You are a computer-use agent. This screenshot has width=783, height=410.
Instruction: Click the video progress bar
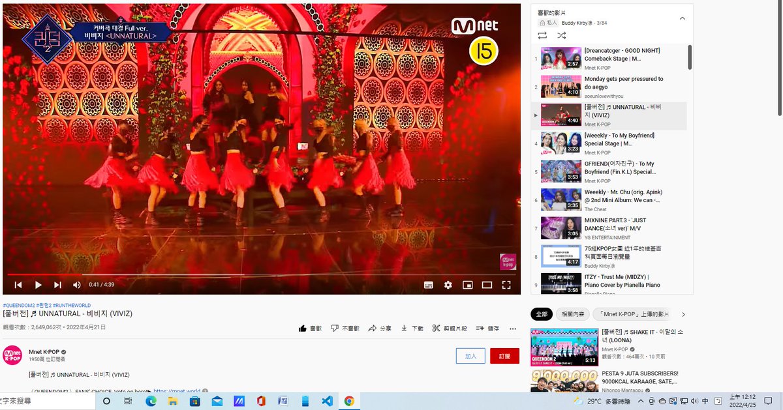click(x=262, y=274)
